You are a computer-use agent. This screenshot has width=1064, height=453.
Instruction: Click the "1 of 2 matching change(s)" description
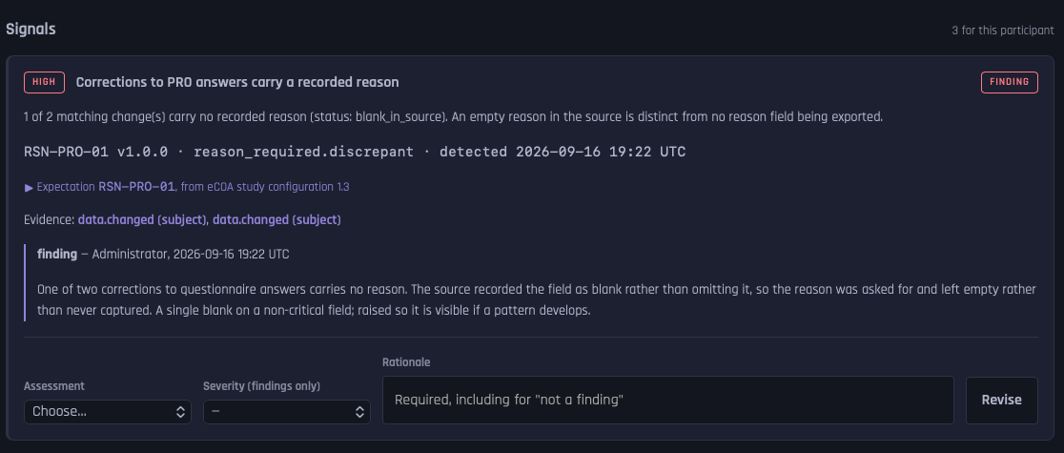click(453, 116)
